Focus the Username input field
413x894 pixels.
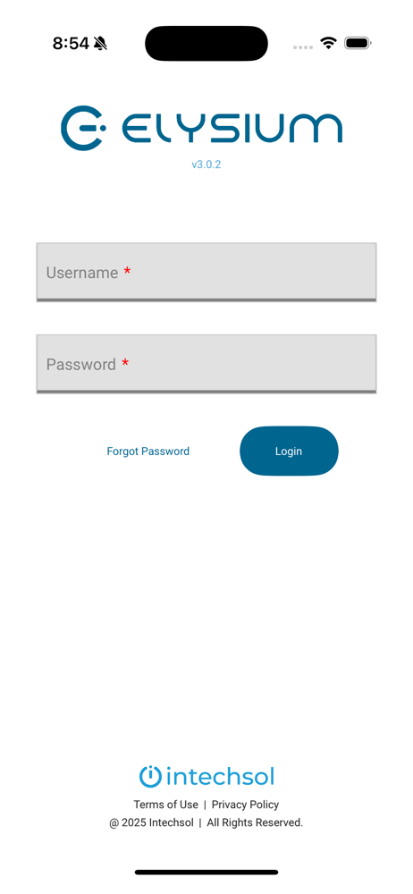206,272
